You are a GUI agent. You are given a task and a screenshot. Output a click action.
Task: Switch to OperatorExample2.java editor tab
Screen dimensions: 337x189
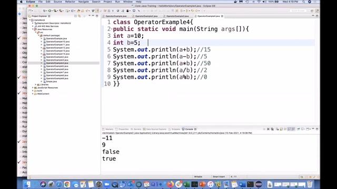pos(146,16)
